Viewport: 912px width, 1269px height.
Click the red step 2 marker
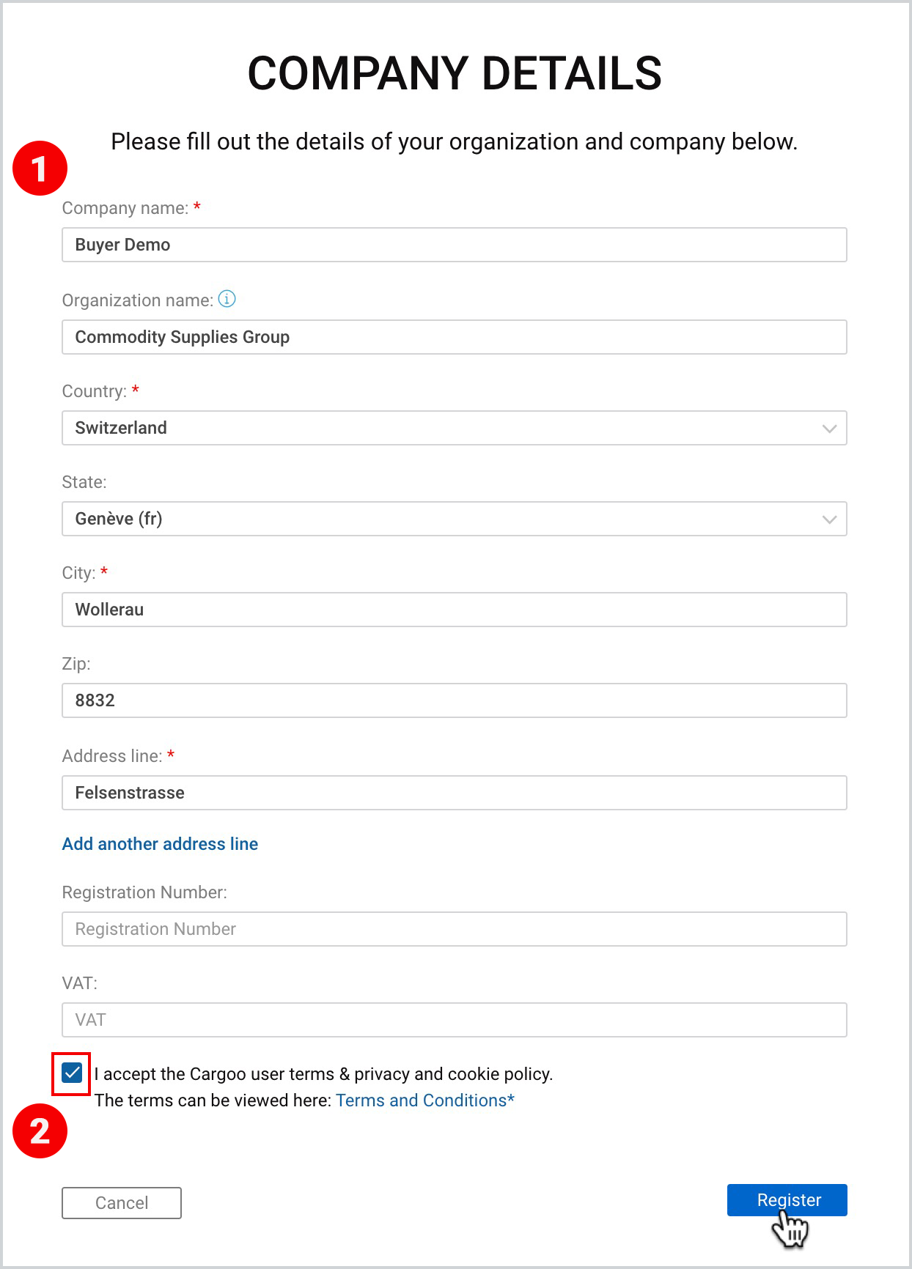point(40,1131)
